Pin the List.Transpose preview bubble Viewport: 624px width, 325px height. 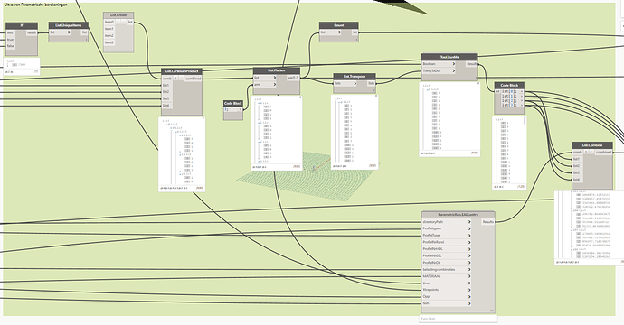376,97
